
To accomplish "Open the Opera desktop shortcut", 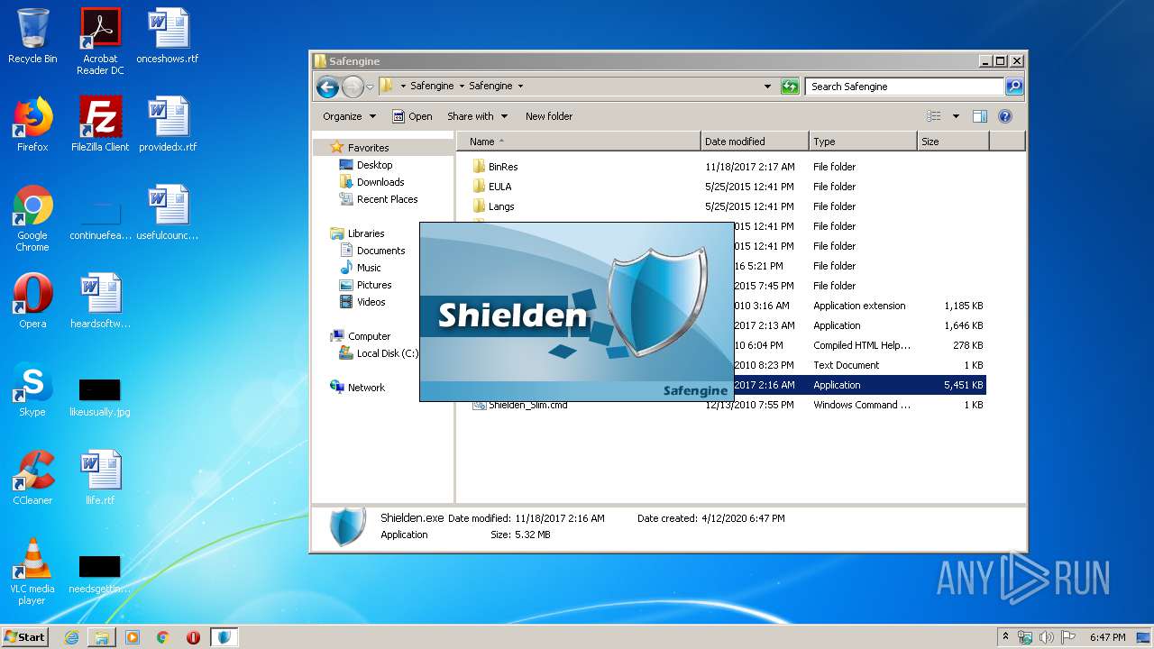I will [32, 301].
